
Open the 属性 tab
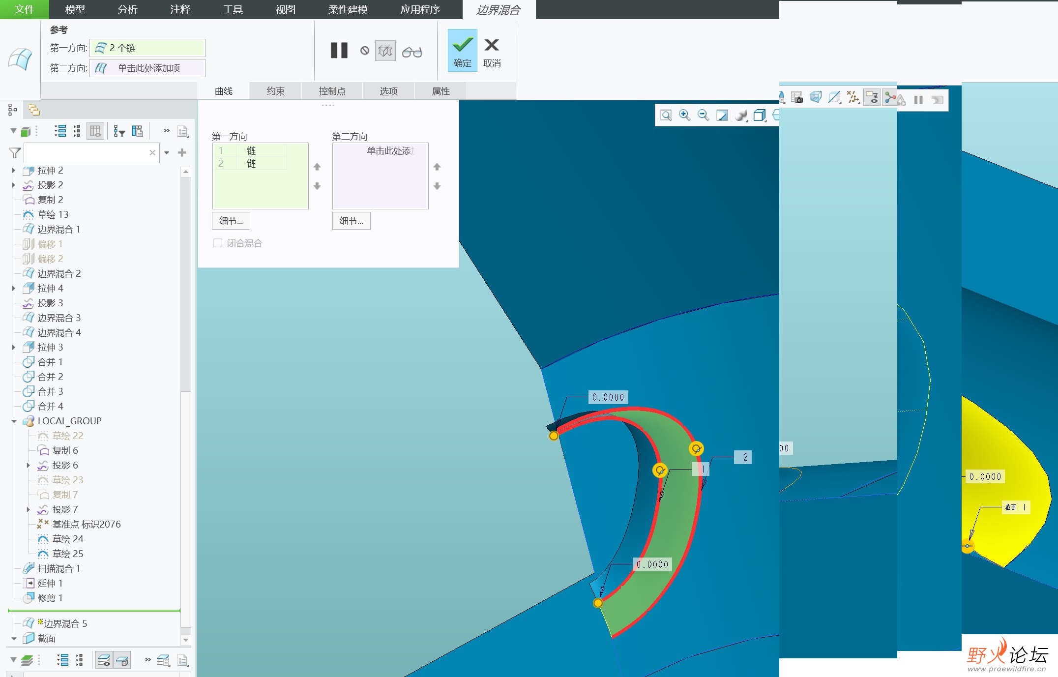coord(441,91)
